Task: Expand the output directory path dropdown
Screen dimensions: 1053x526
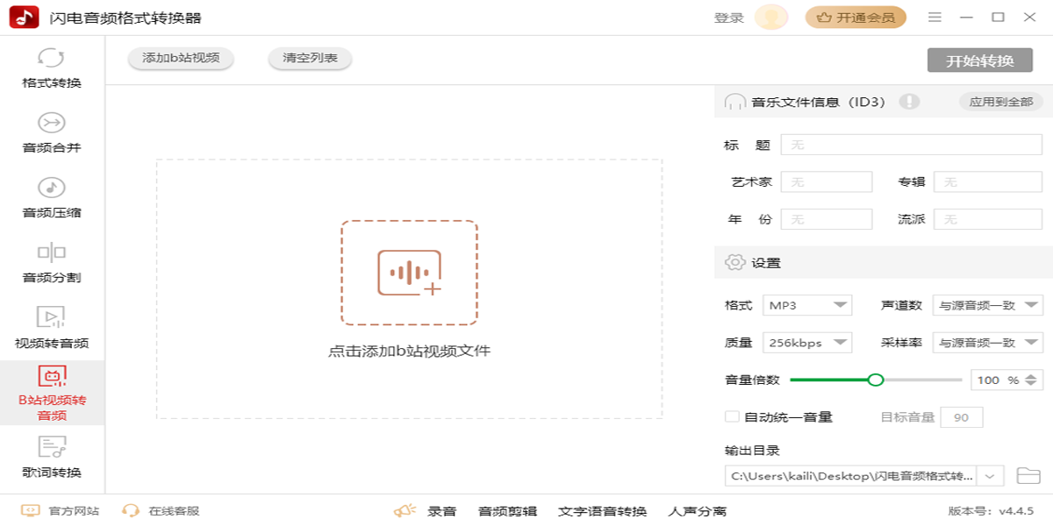Action: pyautogui.click(x=991, y=476)
